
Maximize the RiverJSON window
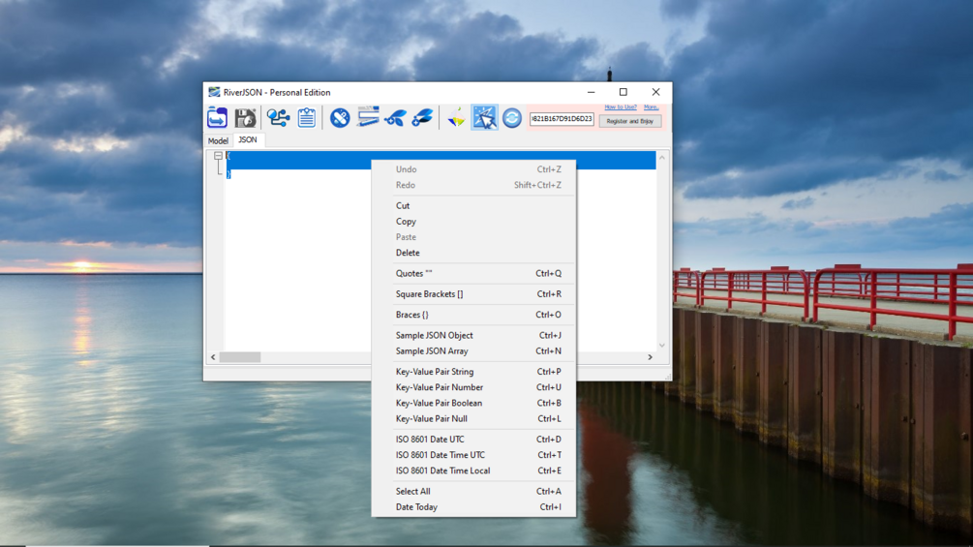pyautogui.click(x=623, y=92)
